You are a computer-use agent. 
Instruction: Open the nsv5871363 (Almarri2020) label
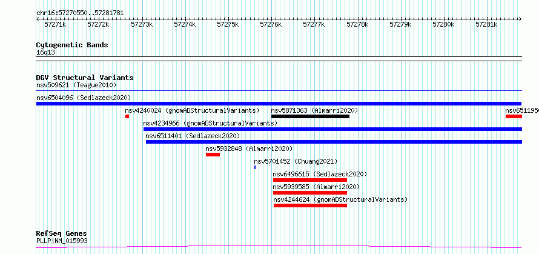click(314, 110)
